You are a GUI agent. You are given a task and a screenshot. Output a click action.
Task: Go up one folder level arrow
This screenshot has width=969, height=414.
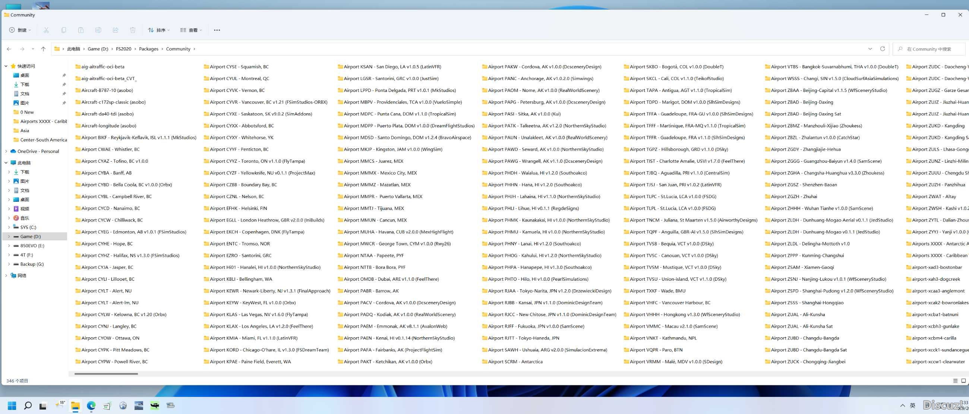[x=43, y=49]
